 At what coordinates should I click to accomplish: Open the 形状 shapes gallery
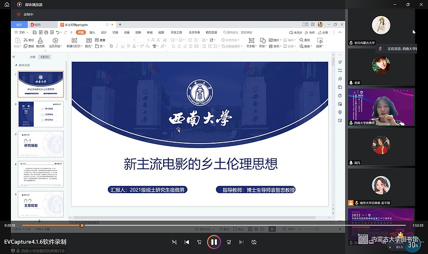pos(263,43)
